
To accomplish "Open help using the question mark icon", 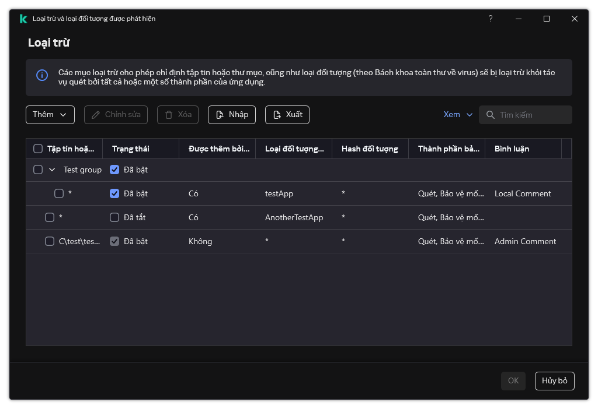I will (x=491, y=19).
